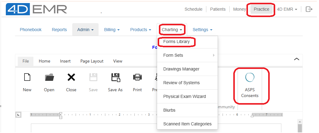
Task: Switch to the Insert ribbon tab
Action: 65,61
